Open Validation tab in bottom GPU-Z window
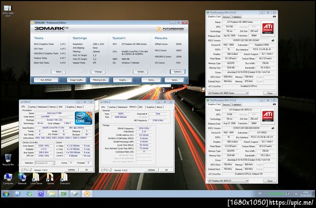This screenshot has height=208, width=316. point(236,105)
